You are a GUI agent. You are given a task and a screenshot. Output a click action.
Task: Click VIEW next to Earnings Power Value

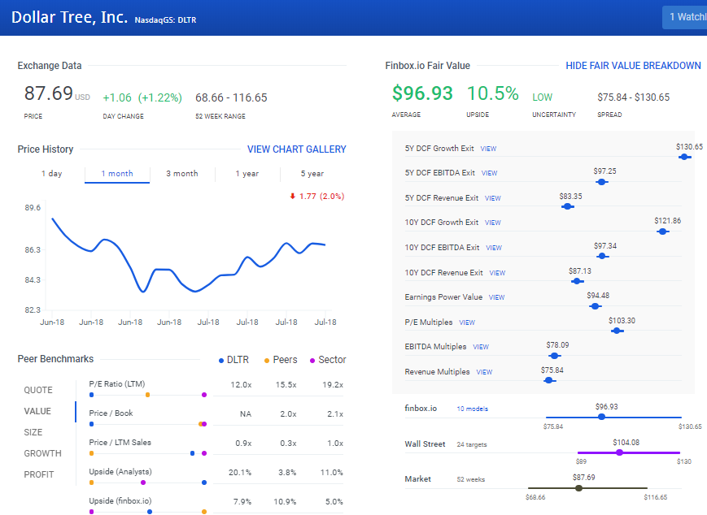pos(496,297)
